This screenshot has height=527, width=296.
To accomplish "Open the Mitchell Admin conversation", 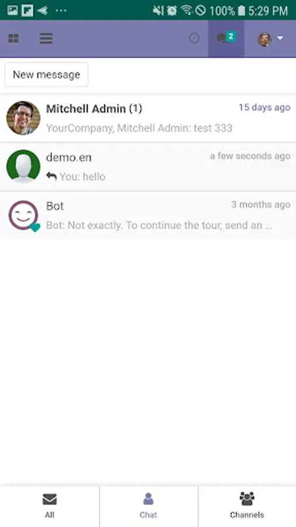I will 148,118.
